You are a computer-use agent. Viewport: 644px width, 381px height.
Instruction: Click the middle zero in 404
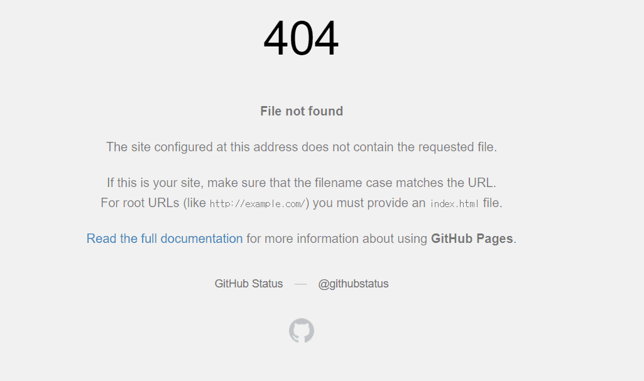tap(302, 38)
